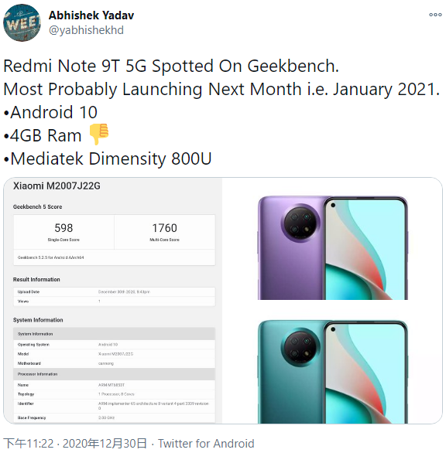Image resolution: width=446 pixels, height=453 pixels.
Task: Click the System Information heading in screenshot
Action: click(x=38, y=320)
